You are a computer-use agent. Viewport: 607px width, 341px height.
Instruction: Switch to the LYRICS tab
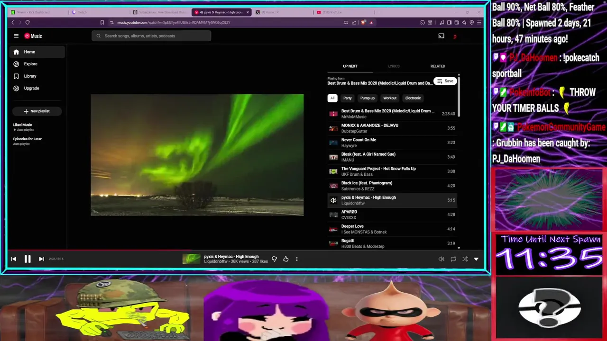pyautogui.click(x=394, y=66)
